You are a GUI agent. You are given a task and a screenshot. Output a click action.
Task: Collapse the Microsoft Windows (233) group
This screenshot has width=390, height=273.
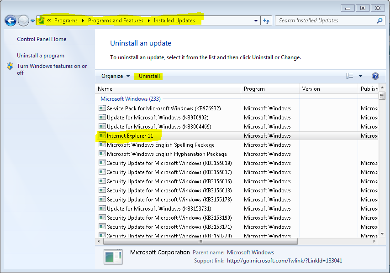click(x=131, y=99)
